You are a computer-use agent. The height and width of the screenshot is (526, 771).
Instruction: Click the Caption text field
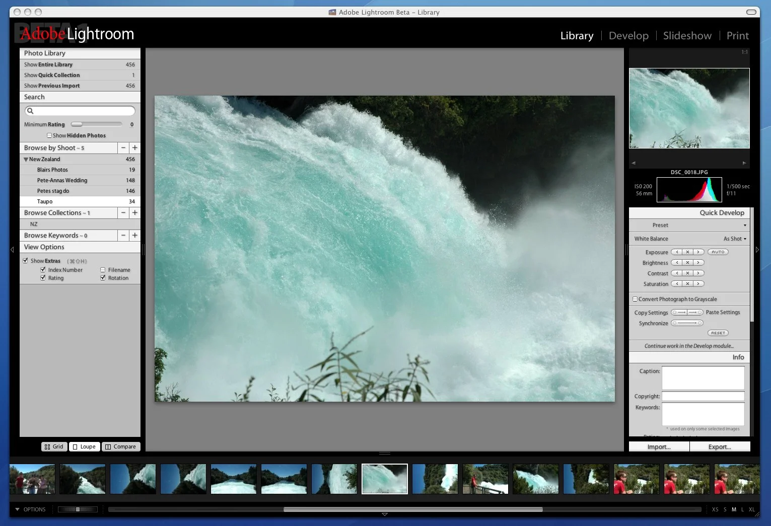(703, 378)
